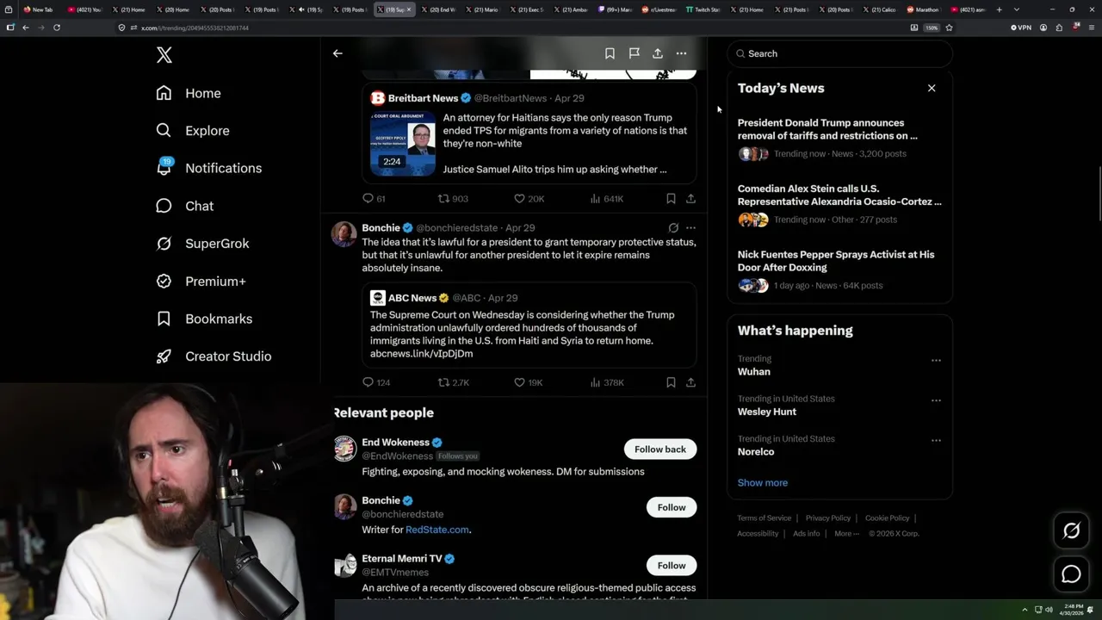Click the X logo in sidebar
The image size is (1102, 620).
[164, 55]
